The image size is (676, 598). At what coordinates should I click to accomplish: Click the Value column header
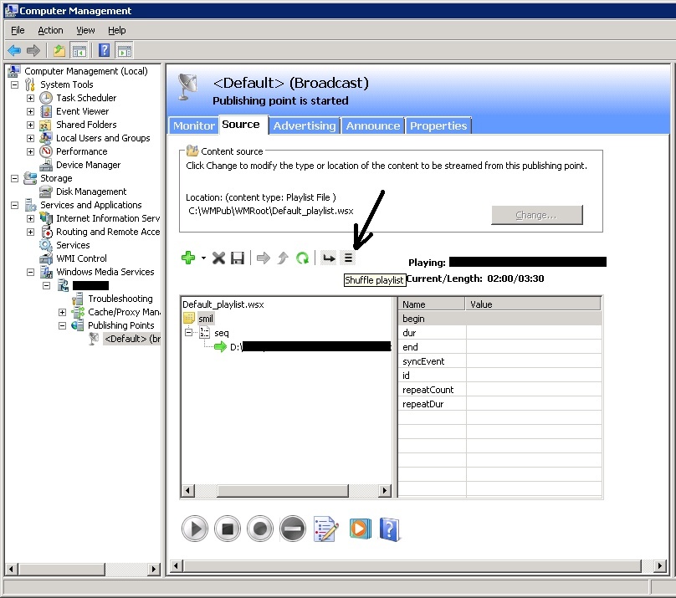point(533,304)
